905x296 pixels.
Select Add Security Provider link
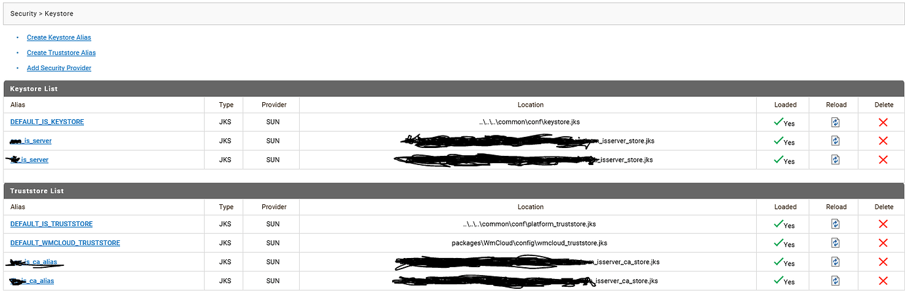(x=59, y=68)
